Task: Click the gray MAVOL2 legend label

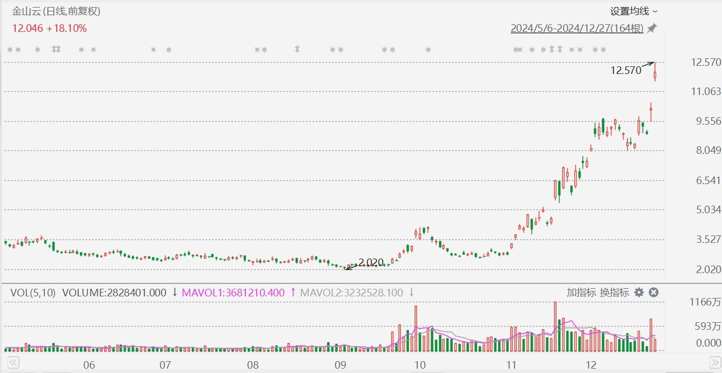Action: [351, 293]
